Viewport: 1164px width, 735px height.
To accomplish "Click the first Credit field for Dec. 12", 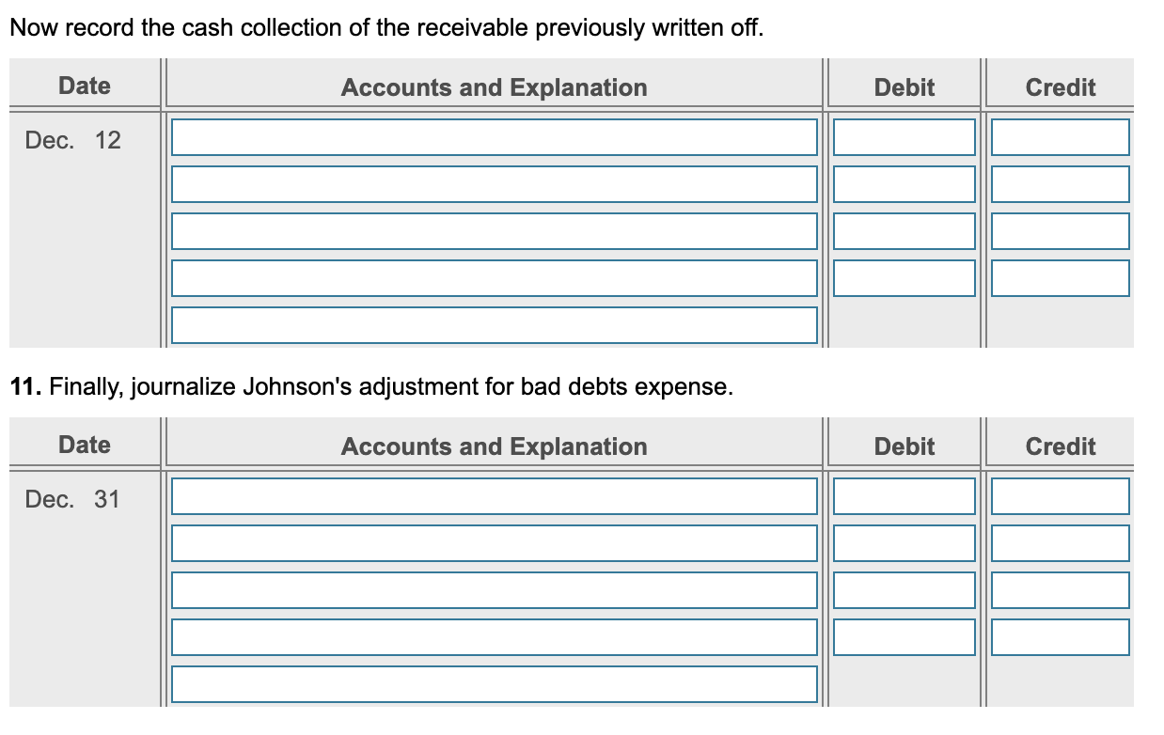I will (1059, 136).
